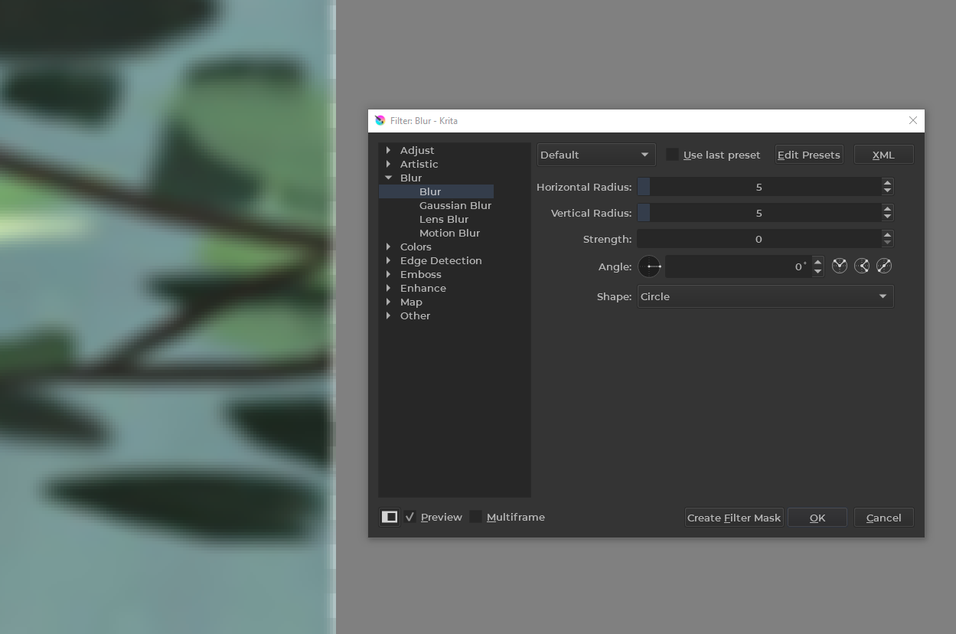Enable the Multiframe checkbox
The image size is (956, 634).
(x=476, y=518)
